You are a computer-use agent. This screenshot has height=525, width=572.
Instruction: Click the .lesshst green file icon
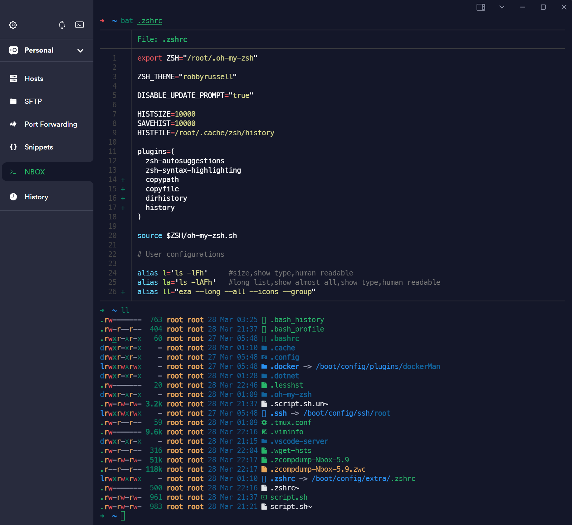[x=264, y=385]
